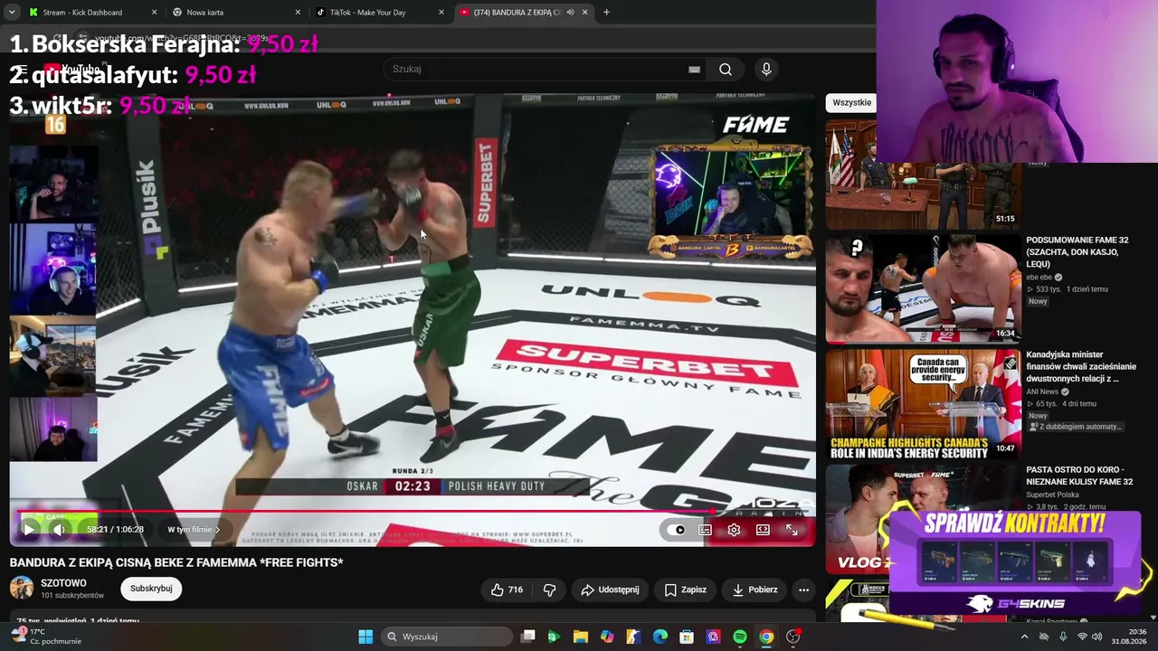Open the SZOTOWO channel avatar
The height and width of the screenshot is (651, 1158).
coord(21,589)
